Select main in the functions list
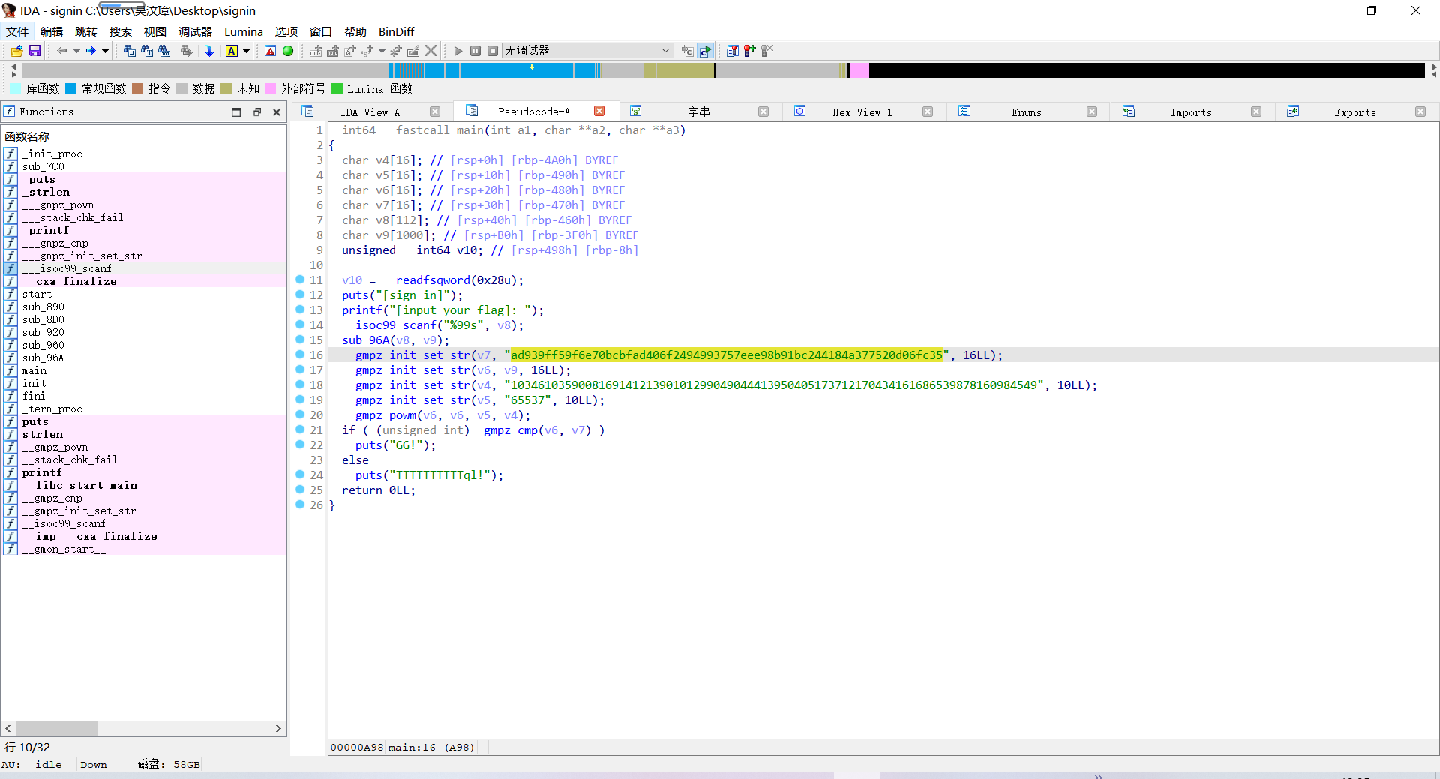The image size is (1440, 779). pos(34,370)
